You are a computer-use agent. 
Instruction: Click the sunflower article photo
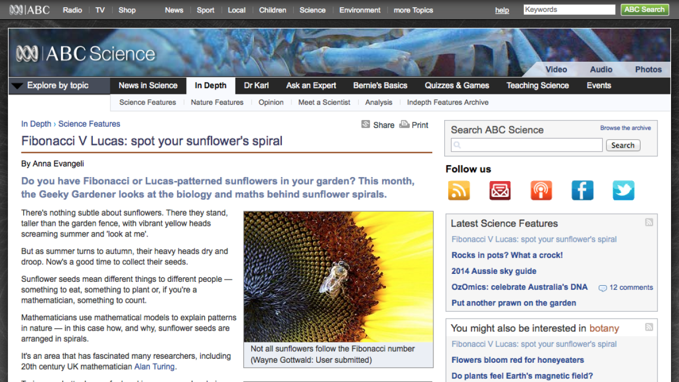[x=338, y=277]
